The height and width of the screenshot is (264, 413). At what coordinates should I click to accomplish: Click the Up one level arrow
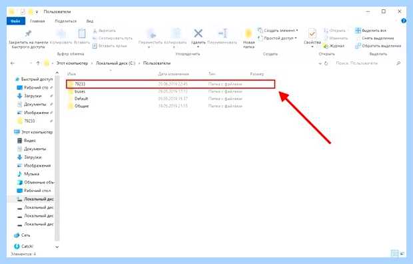click(x=38, y=63)
